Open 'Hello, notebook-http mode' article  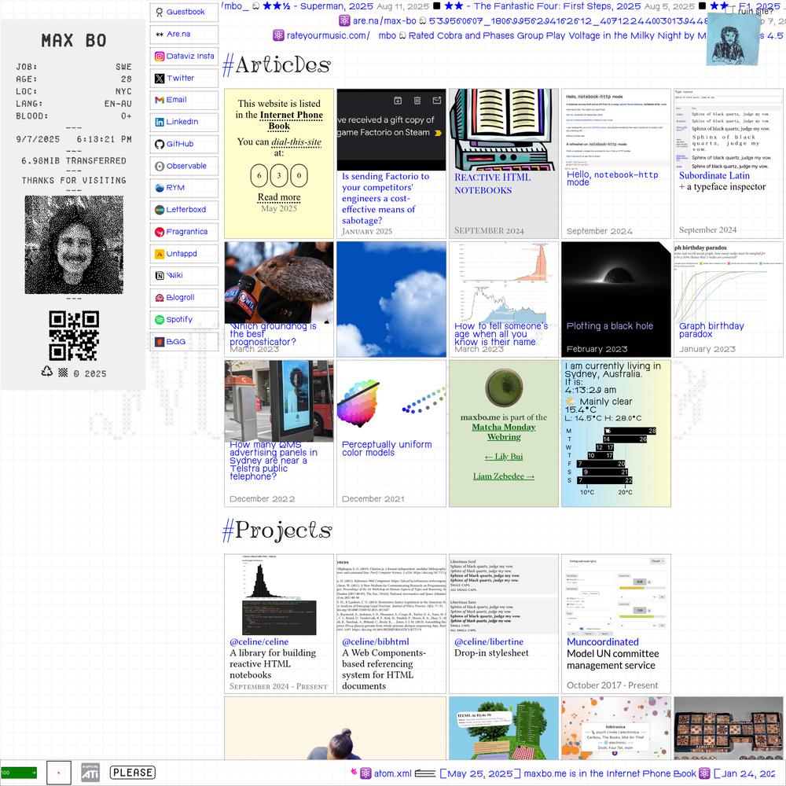[612, 178]
